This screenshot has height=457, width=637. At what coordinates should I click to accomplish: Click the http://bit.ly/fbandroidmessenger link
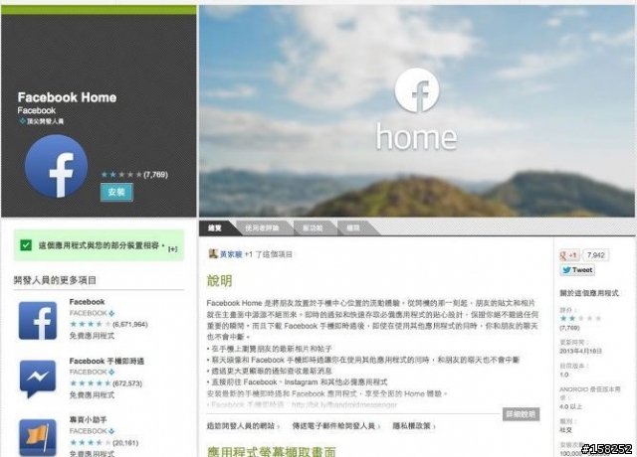click(344, 404)
